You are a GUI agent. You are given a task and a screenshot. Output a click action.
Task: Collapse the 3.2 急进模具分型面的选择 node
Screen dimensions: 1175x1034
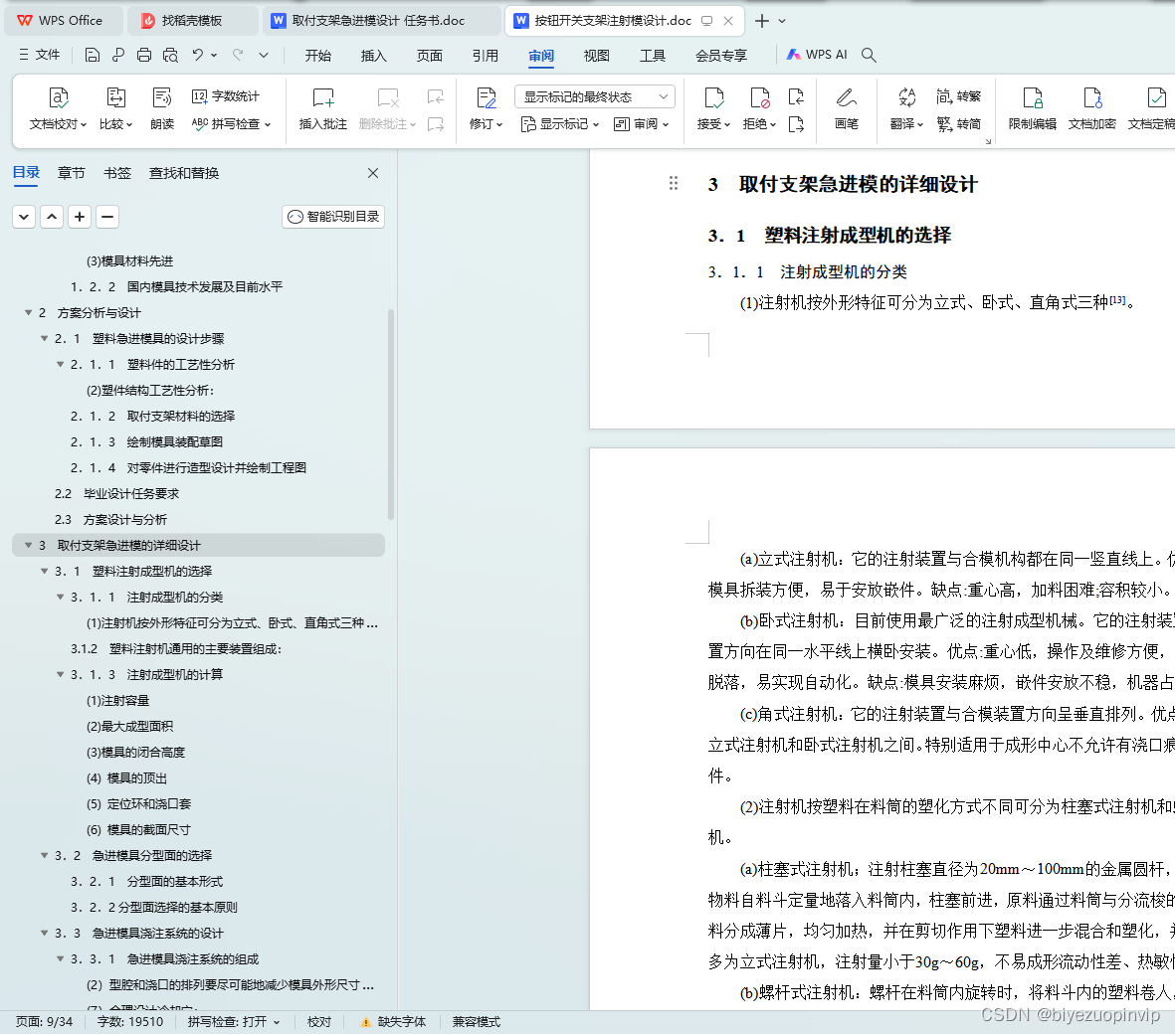click(44, 855)
